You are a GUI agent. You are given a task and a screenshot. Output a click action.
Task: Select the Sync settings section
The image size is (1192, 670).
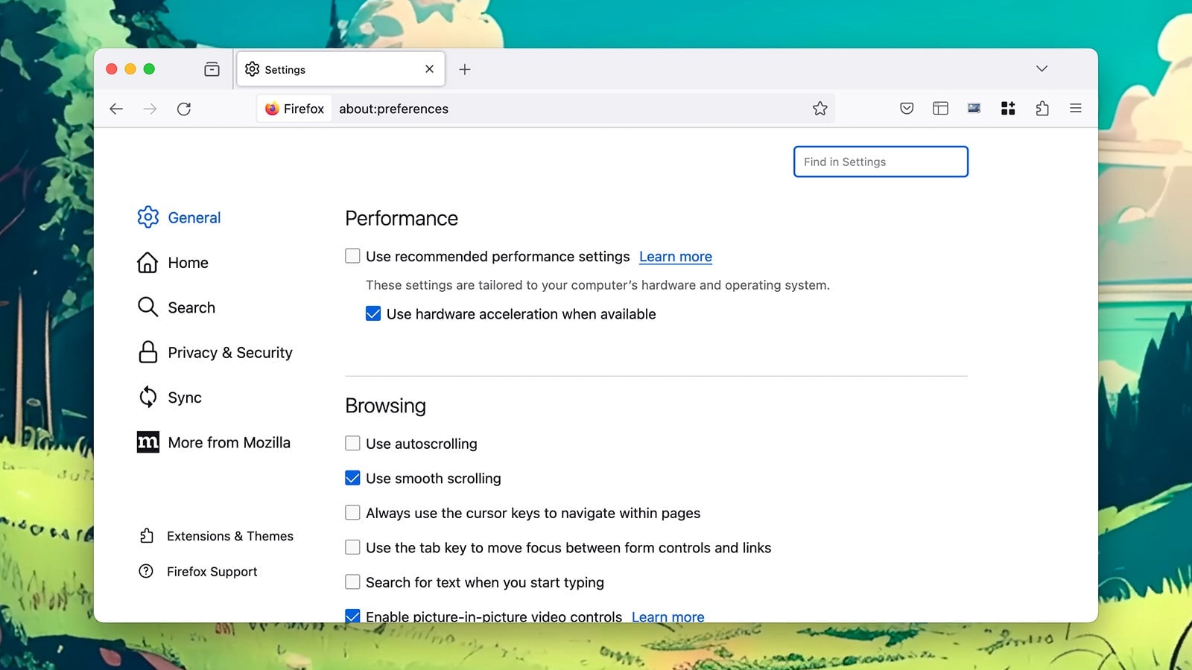click(184, 398)
